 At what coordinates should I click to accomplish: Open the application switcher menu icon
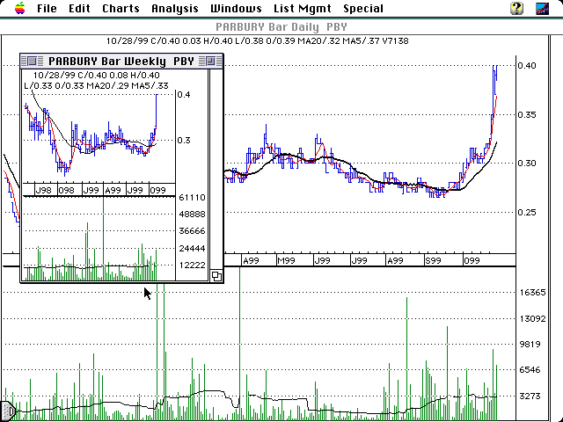click(542, 8)
